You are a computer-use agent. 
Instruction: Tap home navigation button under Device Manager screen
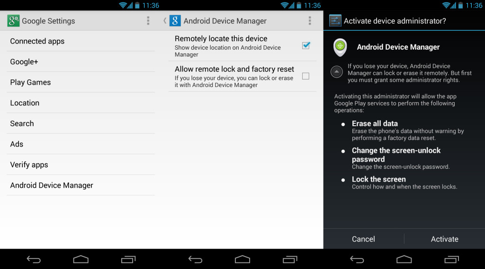coord(242,260)
